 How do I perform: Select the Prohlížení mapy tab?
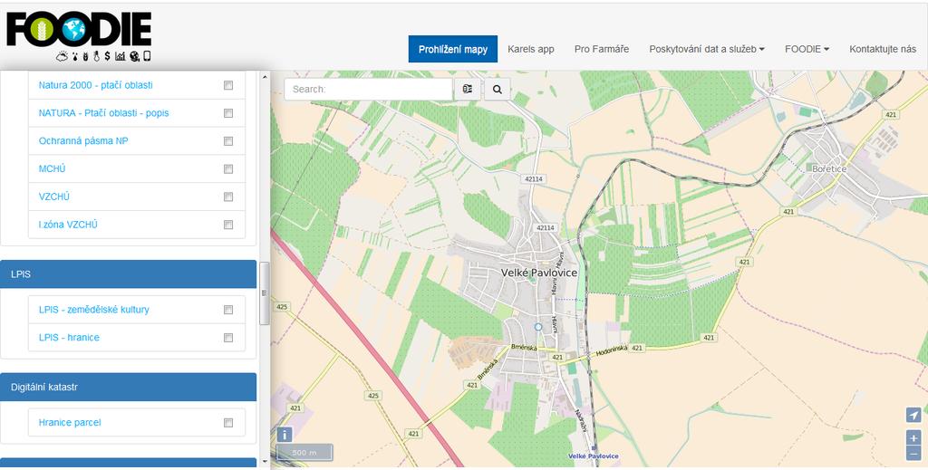pyautogui.click(x=453, y=49)
